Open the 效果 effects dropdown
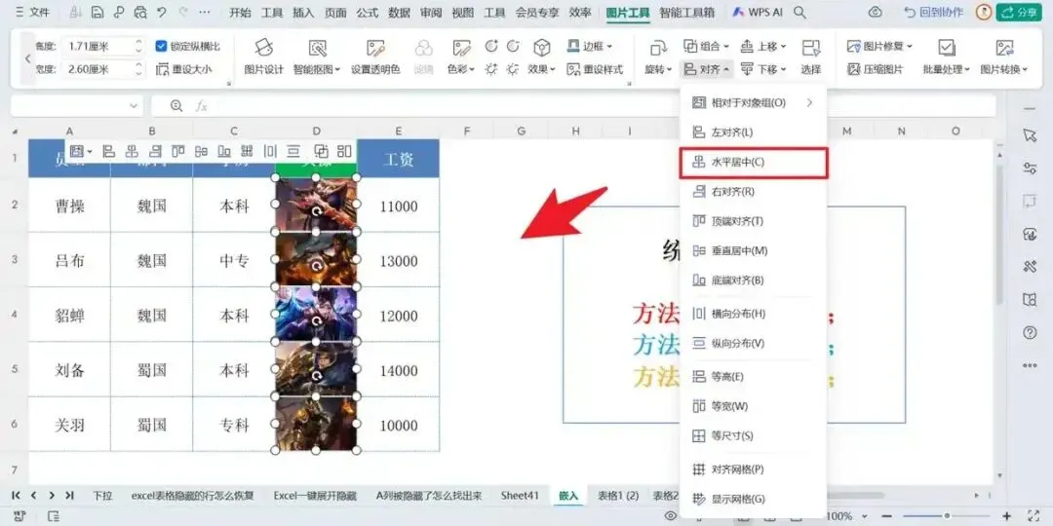The width and height of the screenshot is (1053, 526). coord(541,56)
